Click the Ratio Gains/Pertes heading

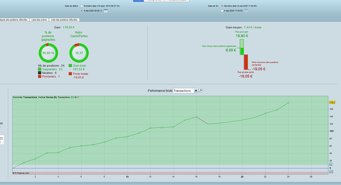pyautogui.click(x=79, y=34)
